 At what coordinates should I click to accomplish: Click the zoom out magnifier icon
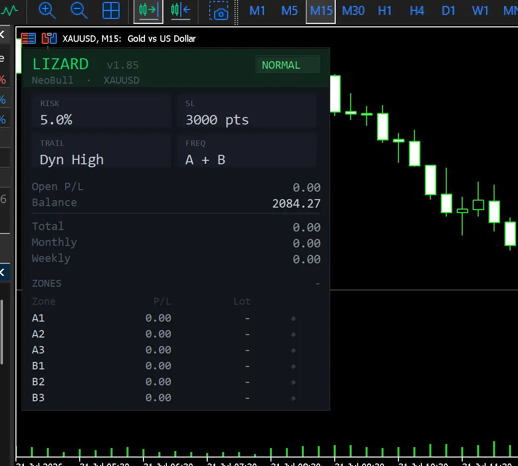tap(79, 10)
